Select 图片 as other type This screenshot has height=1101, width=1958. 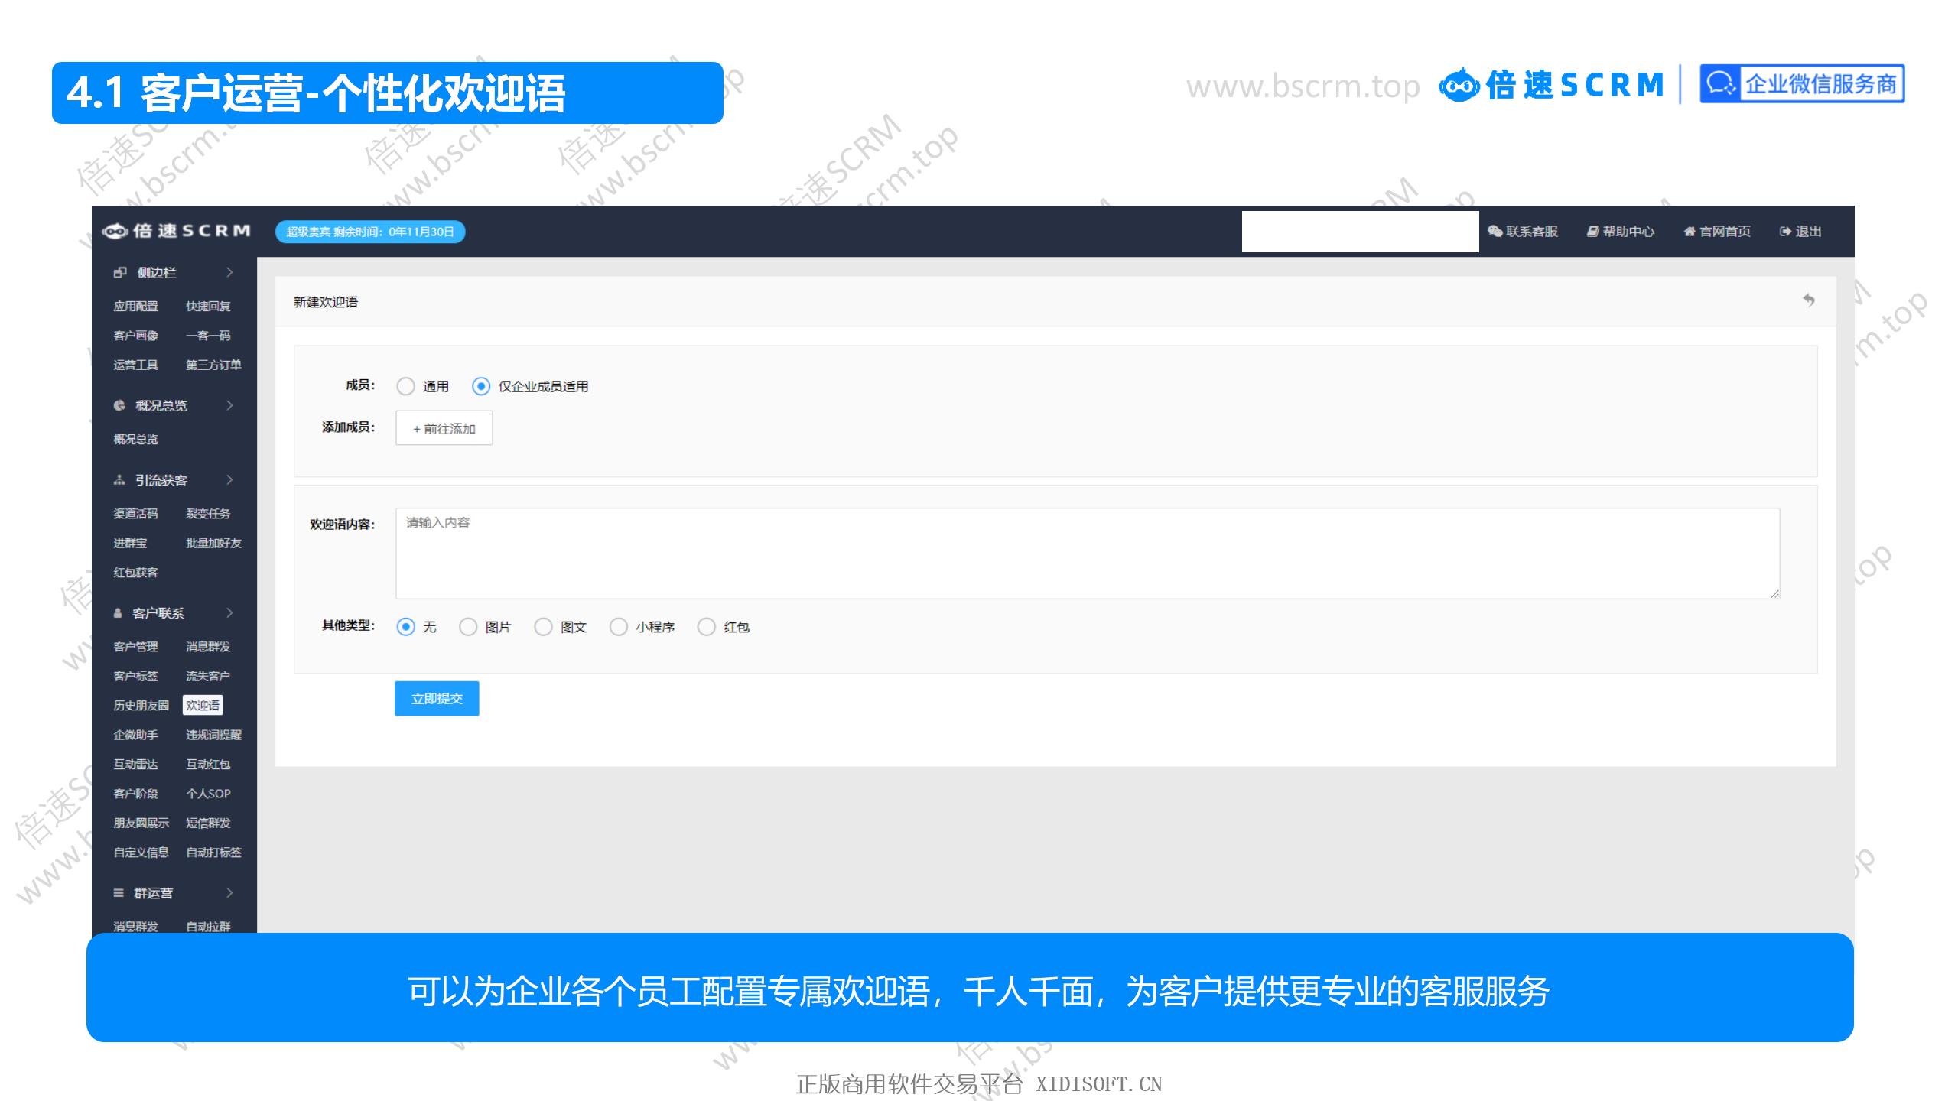(468, 627)
